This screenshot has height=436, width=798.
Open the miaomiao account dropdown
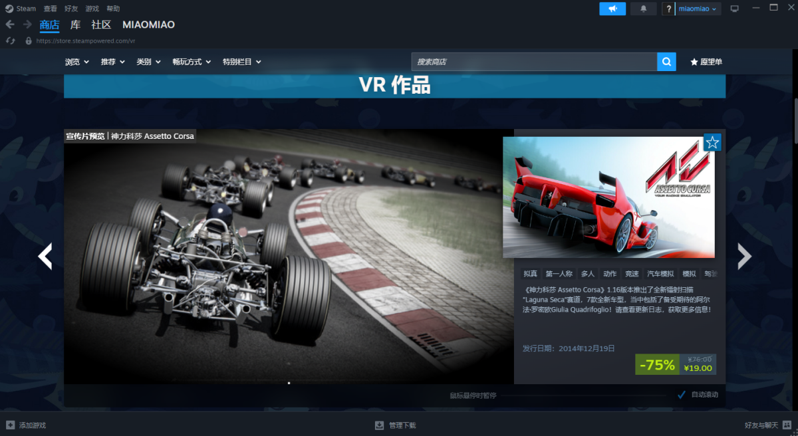coord(698,9)
